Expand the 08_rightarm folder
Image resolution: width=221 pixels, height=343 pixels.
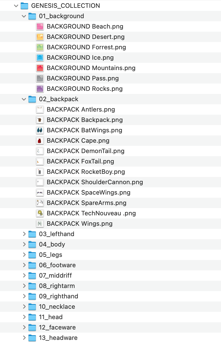(24, 286)
